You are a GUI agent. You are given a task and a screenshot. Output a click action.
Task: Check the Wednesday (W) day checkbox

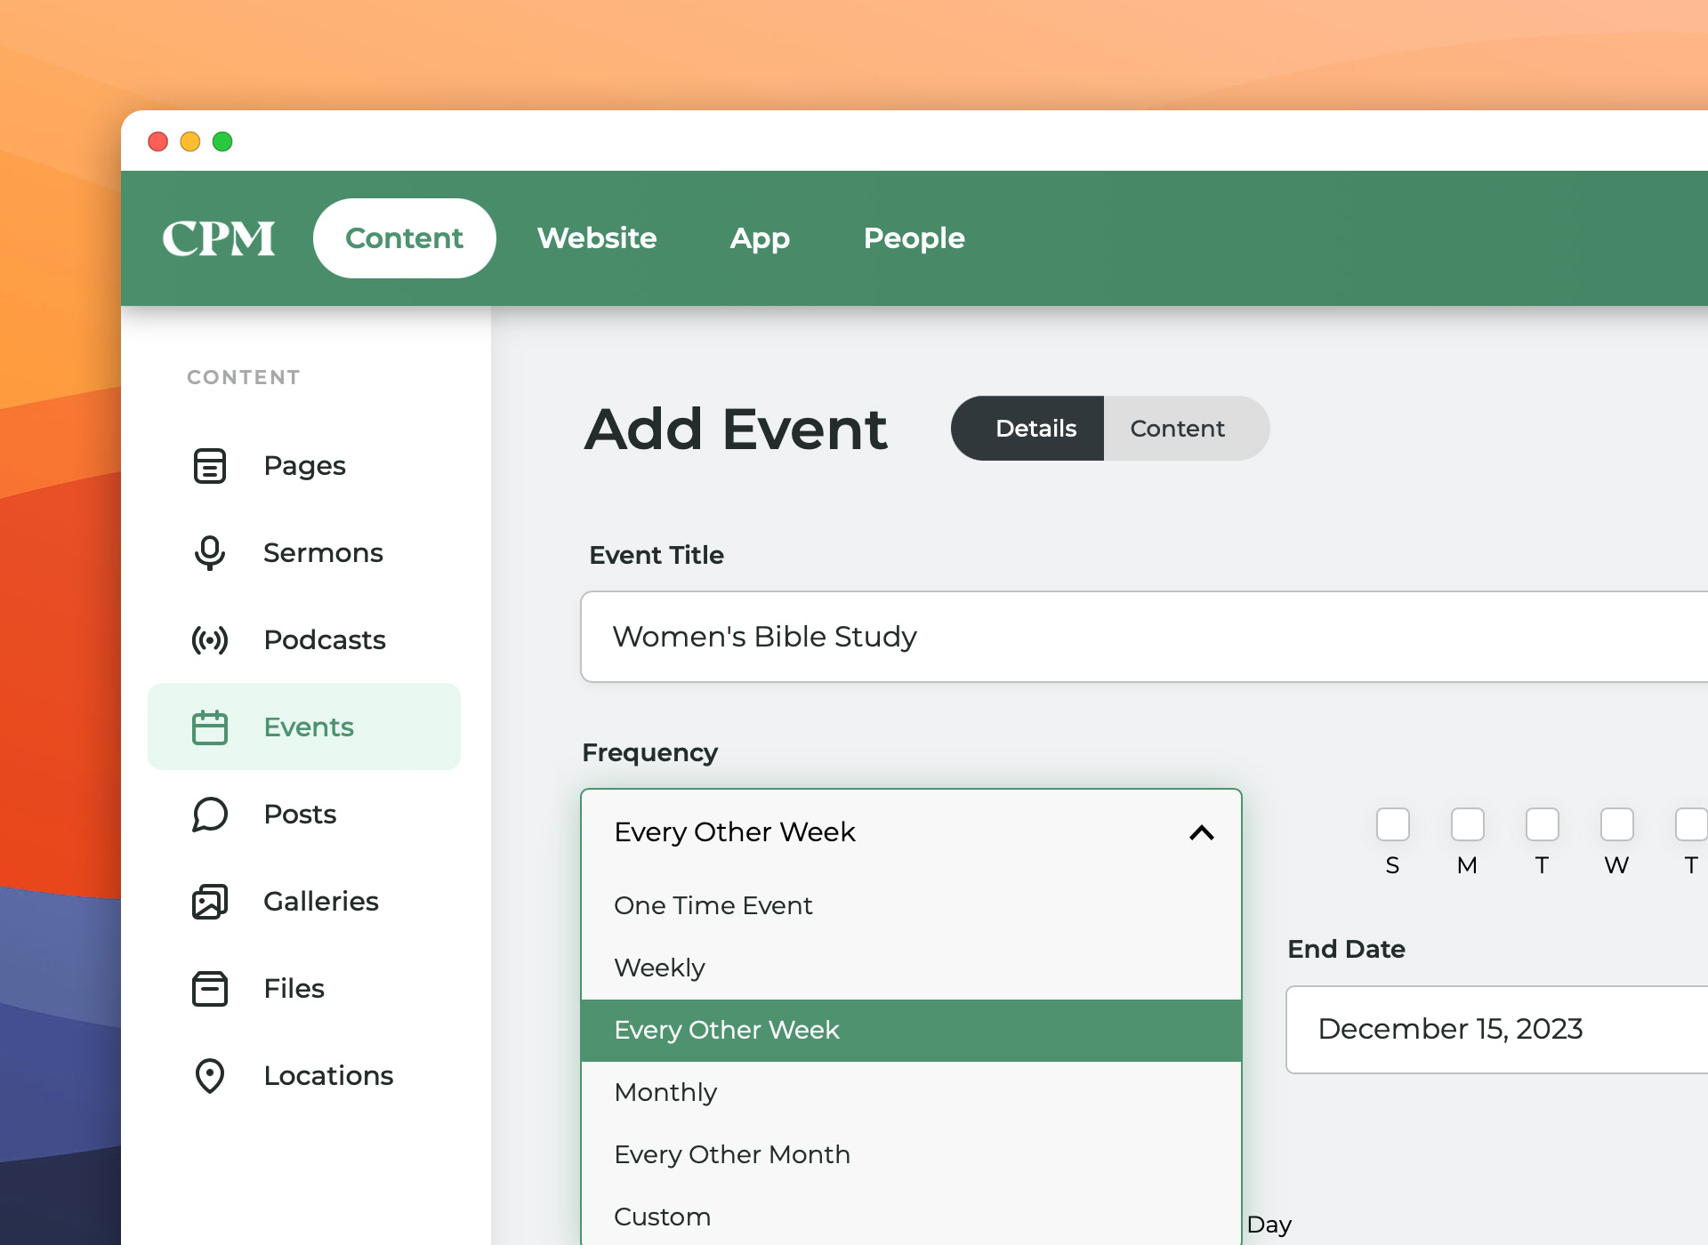(x=1616, y=824)
